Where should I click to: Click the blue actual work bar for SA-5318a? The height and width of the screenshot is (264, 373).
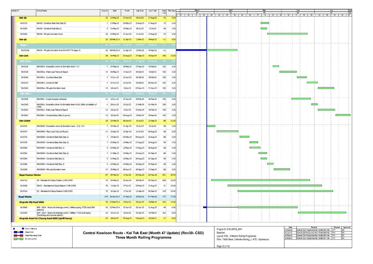point(191,50)
